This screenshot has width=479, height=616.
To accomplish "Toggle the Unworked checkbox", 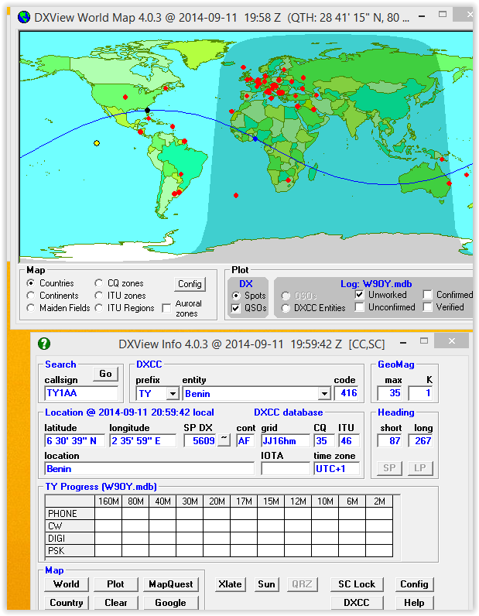I will coord(359,295).
